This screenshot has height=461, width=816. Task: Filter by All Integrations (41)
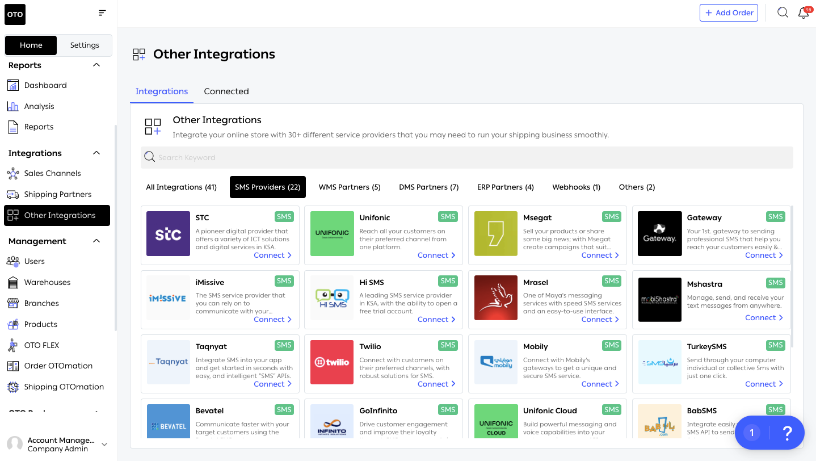(182, 187)
